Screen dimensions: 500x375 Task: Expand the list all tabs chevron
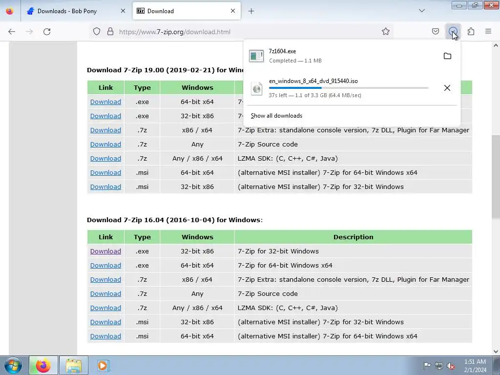pyautogui.click(x=422, y=11)
